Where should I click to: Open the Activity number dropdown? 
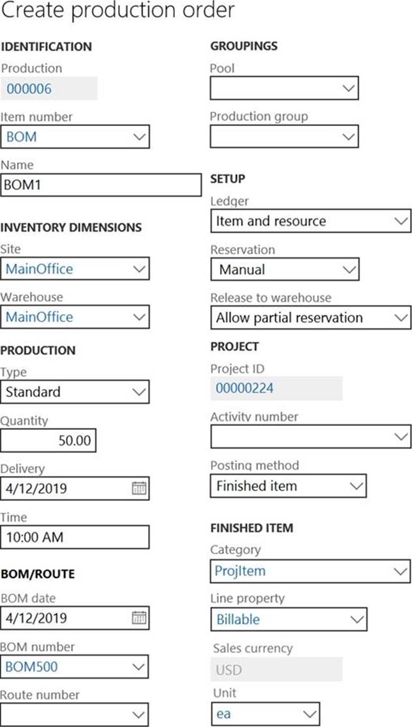click(401, 436)
